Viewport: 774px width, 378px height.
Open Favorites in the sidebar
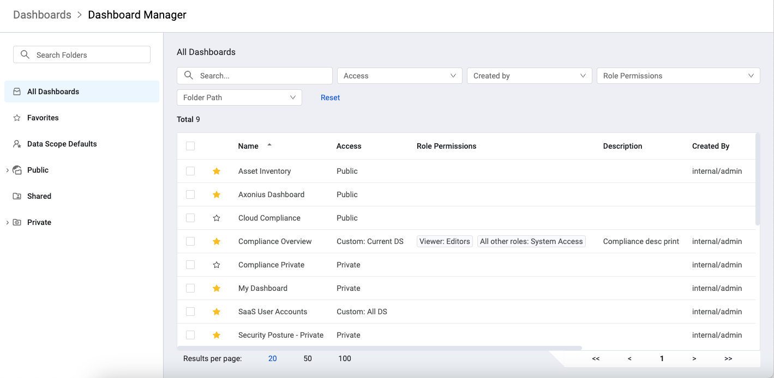[x=82, y=118]
